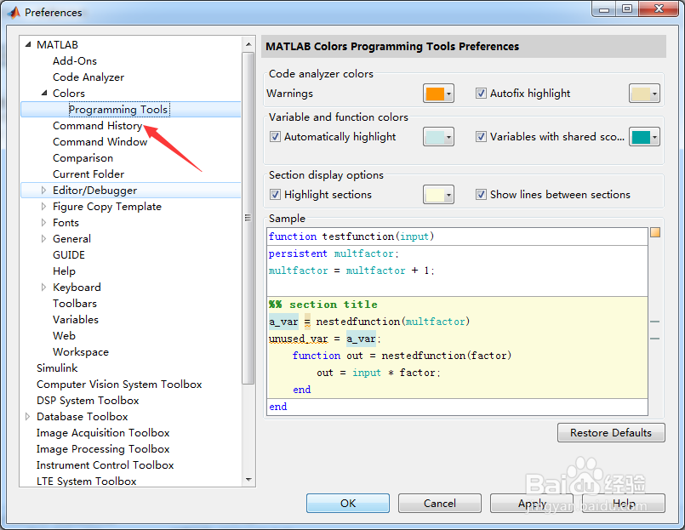Select the GUIDE preferences item
685x530 pixels.
[69, 254]
